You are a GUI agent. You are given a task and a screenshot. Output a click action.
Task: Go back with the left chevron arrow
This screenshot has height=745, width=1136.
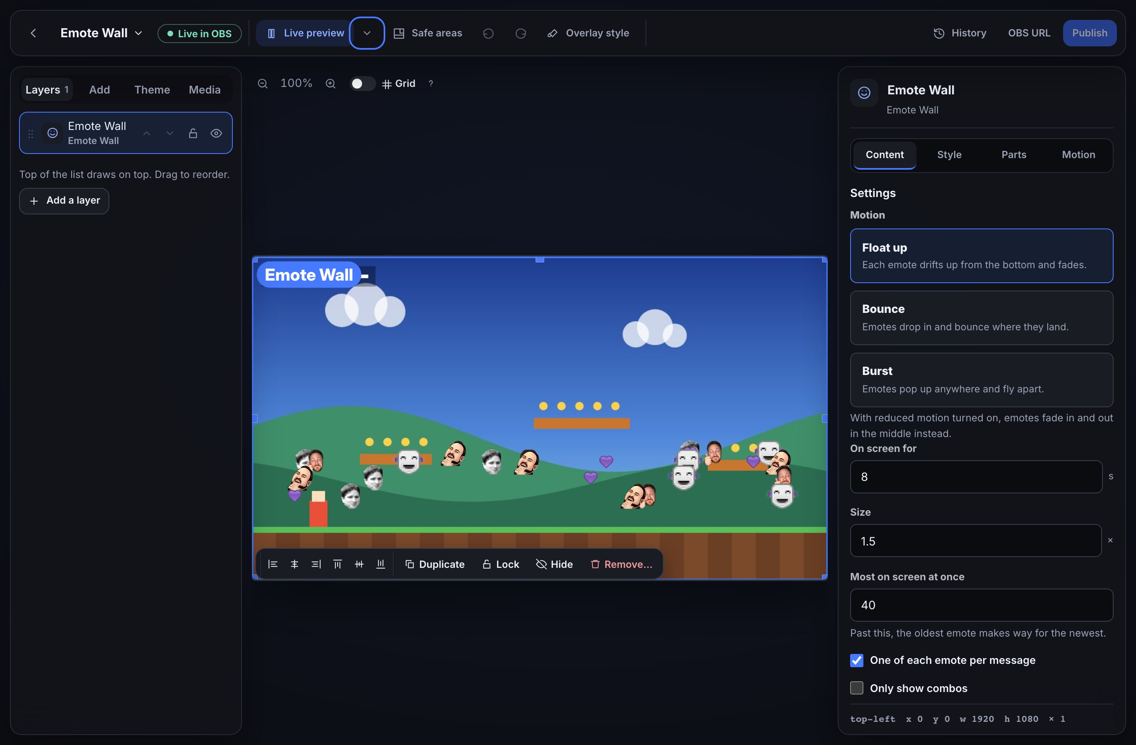33,33
